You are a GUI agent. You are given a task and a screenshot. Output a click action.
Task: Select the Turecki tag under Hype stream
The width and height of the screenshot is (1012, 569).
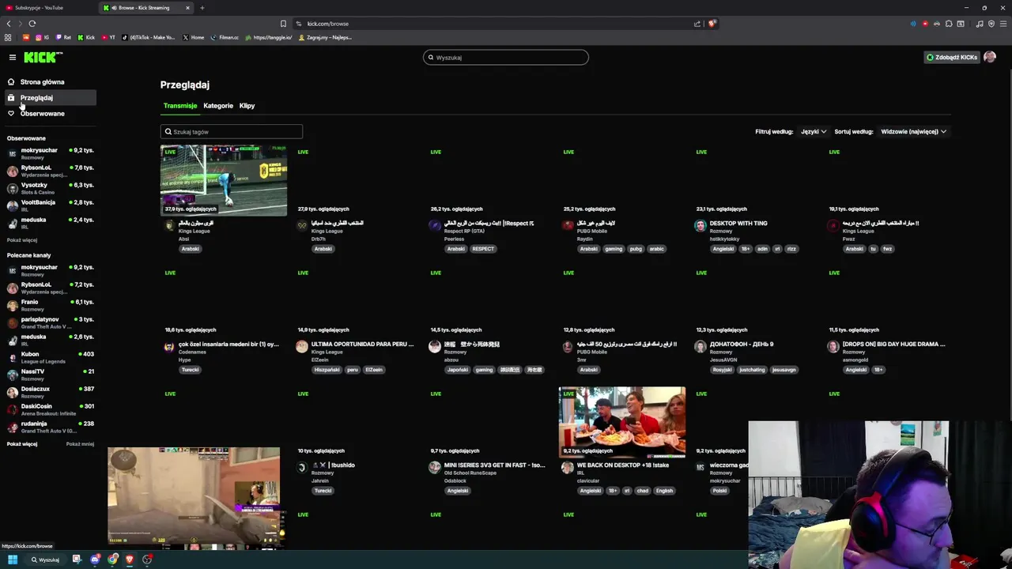[191, 370]
